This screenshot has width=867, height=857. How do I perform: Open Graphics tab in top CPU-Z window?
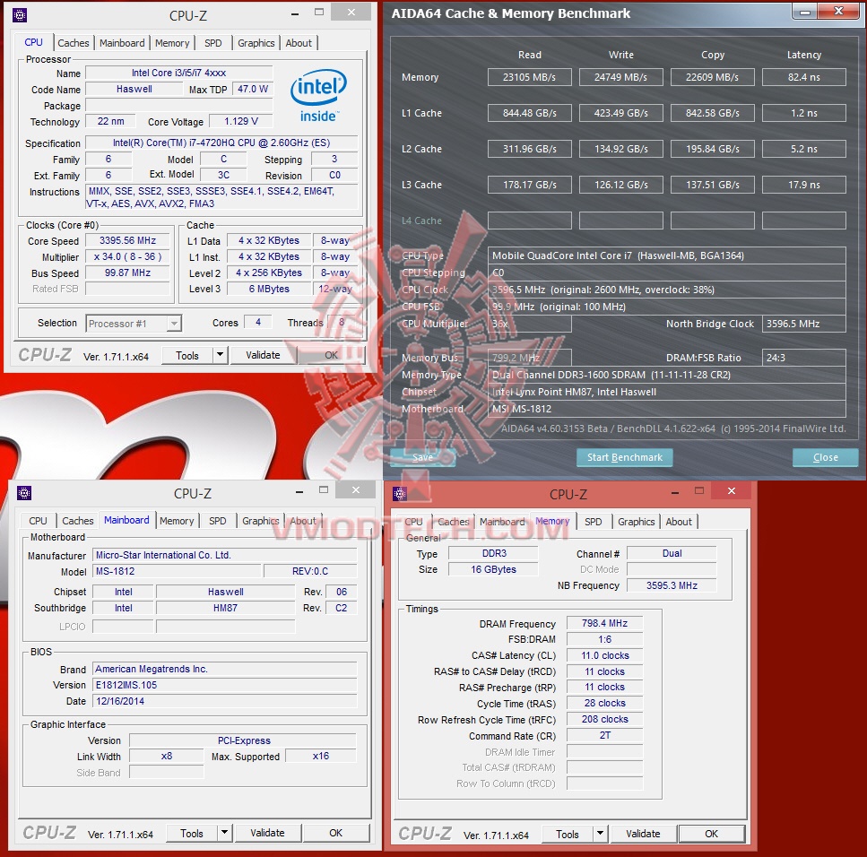click(x=256, y=42)
